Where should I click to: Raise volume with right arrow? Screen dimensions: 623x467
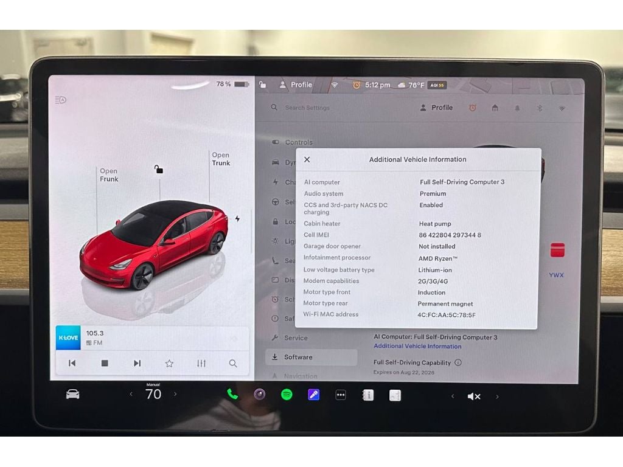pos(497,396)
